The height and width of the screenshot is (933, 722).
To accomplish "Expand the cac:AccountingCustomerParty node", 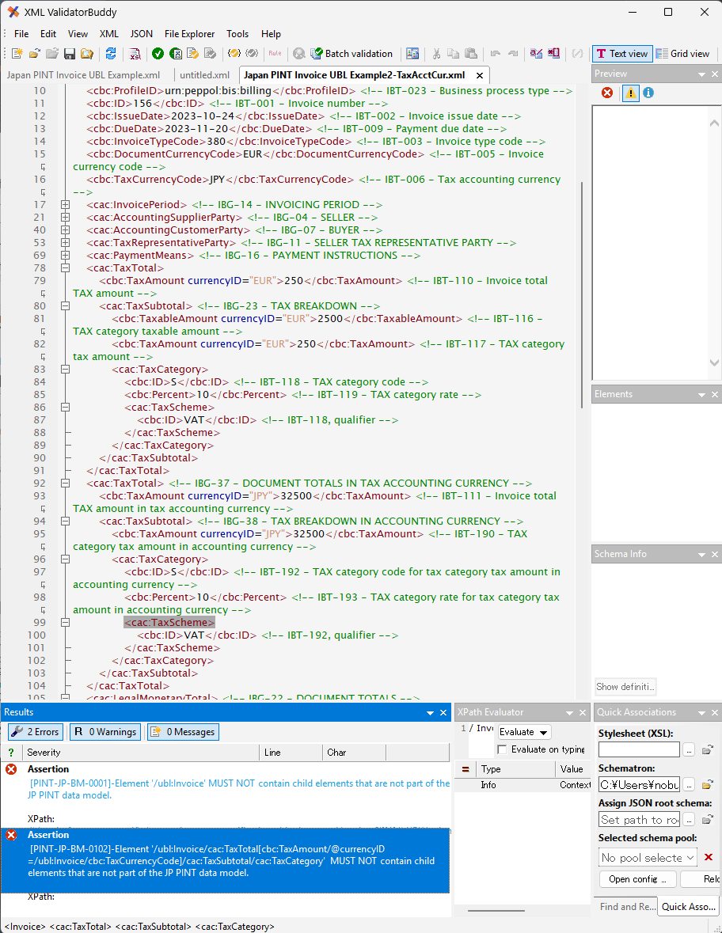I will pos(66,229).
